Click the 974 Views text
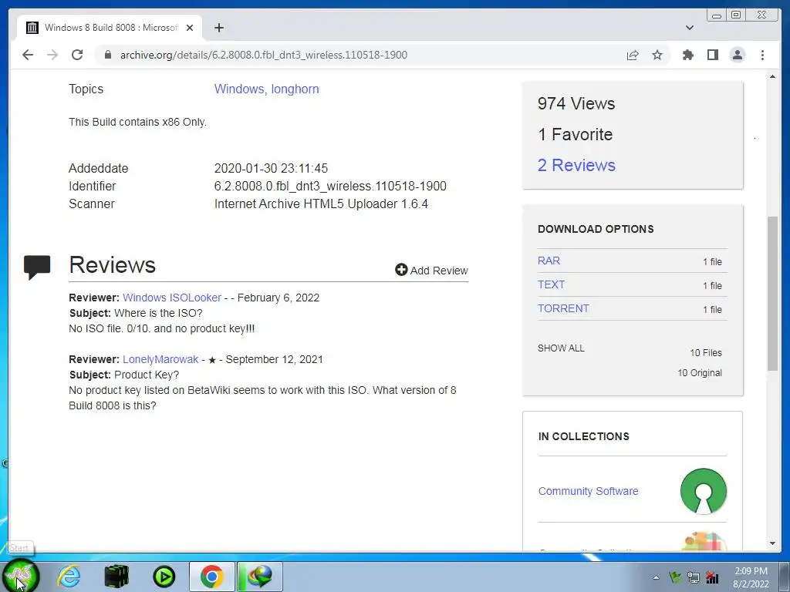The height and width of the screenshot is (592, 790). click(576, 104)
